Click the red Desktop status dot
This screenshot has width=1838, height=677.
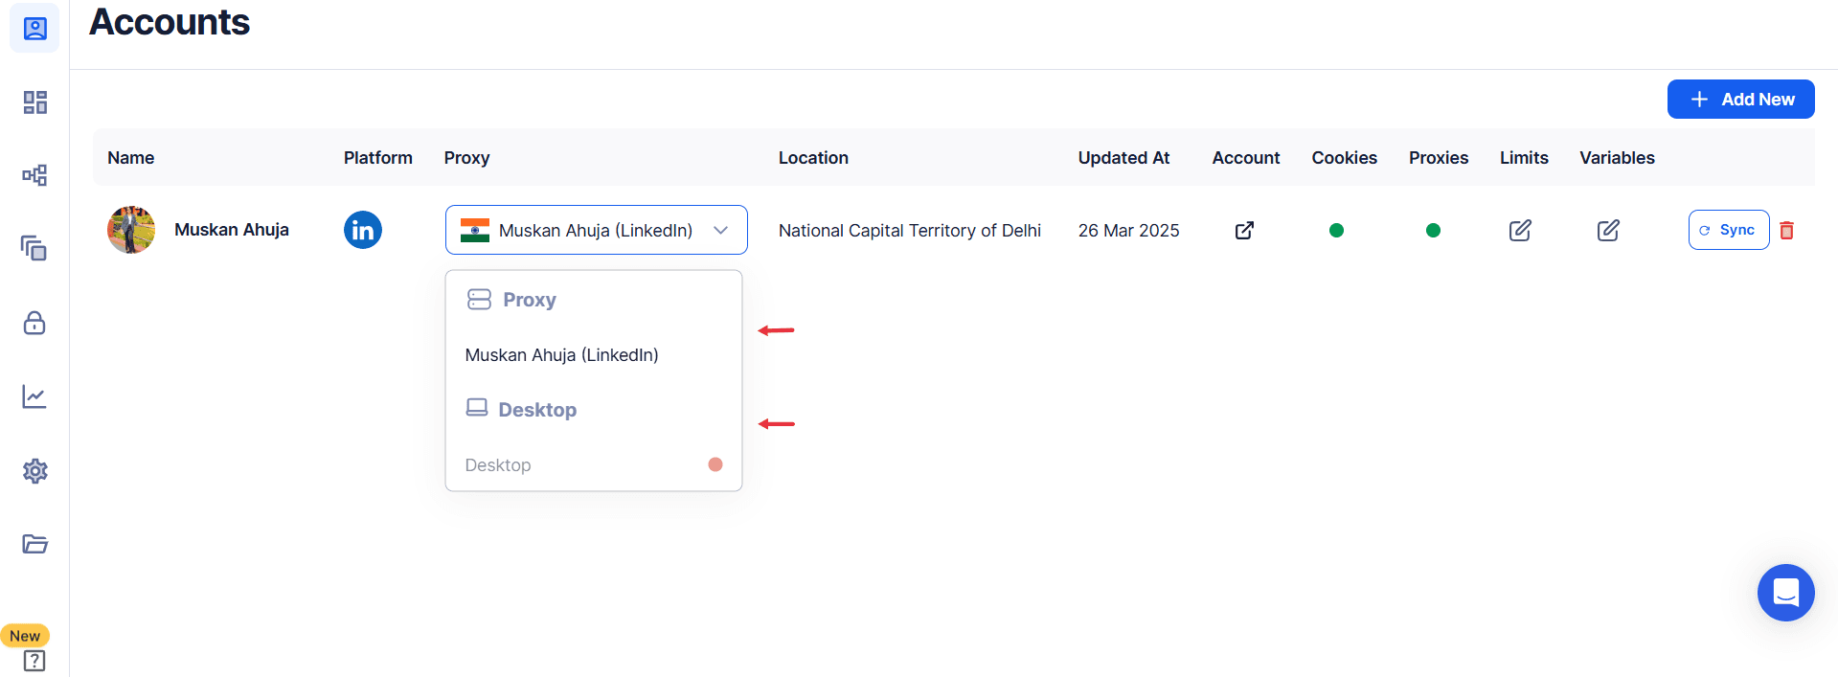715,464
